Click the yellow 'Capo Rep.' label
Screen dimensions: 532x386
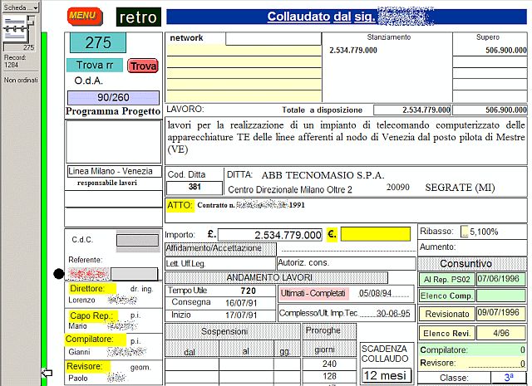coord(93,315)
